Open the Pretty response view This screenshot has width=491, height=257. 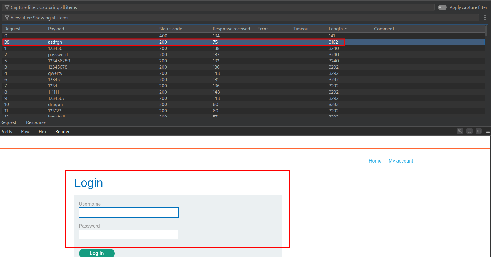click(6, 132)
